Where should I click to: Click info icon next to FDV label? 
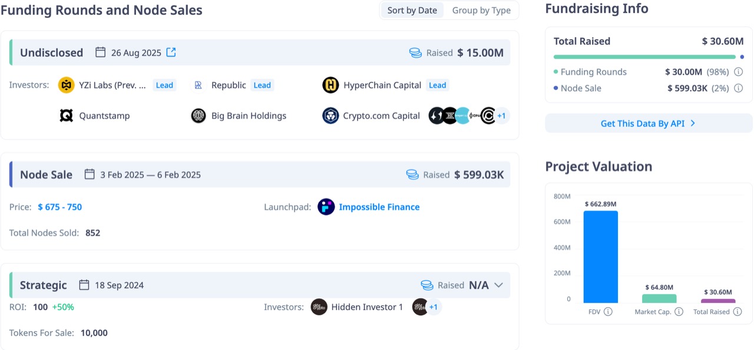point(608,312)
